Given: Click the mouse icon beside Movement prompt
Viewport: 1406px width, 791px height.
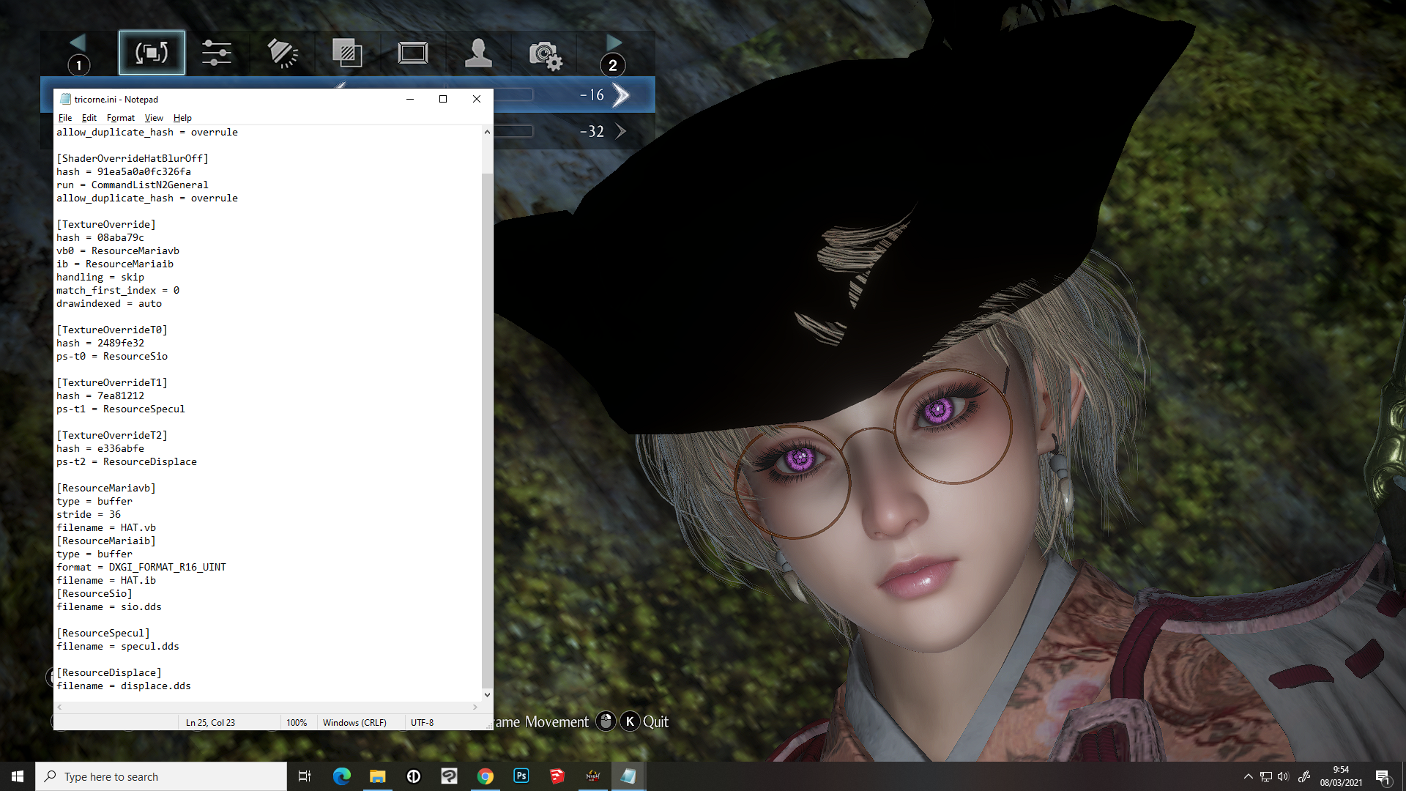Looking at the screenshot, I should (606, 721).
